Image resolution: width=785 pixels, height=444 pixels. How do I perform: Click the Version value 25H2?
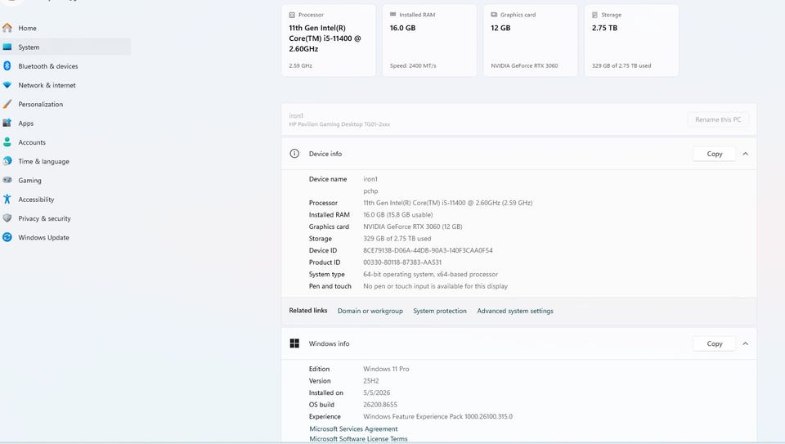371,381
